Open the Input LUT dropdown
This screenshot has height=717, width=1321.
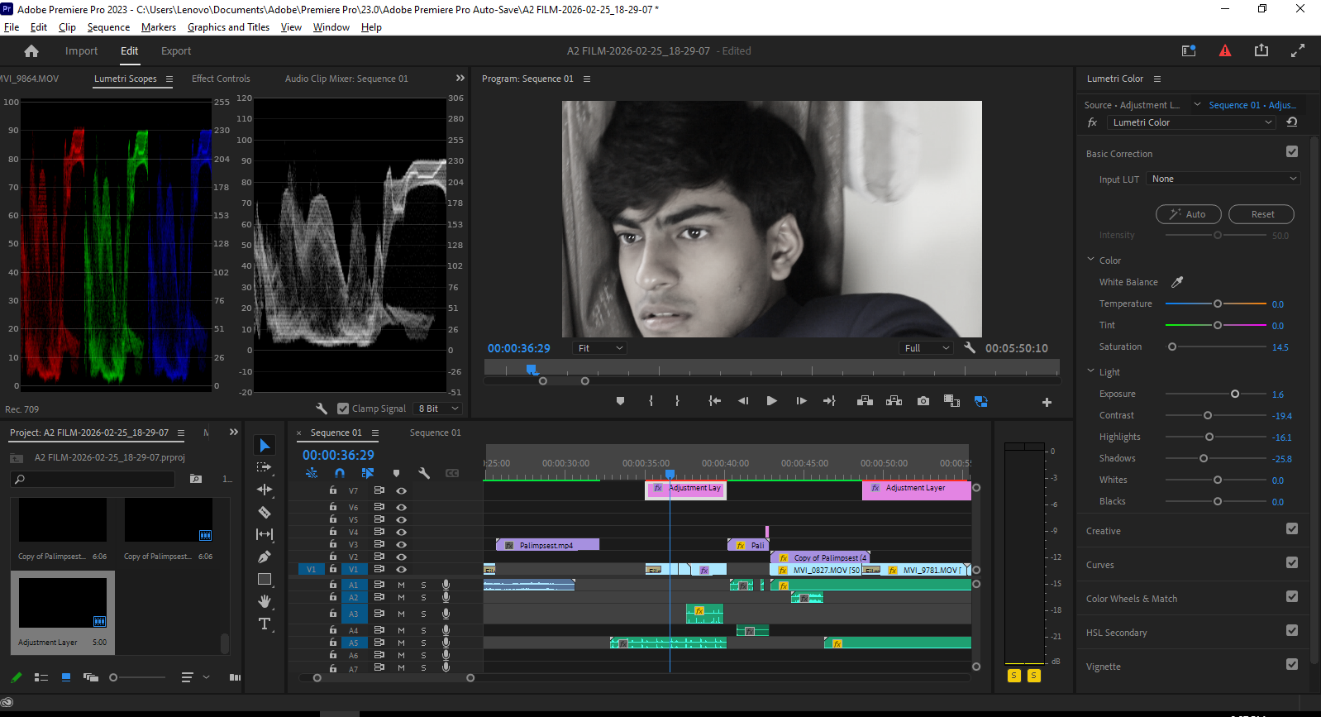[1223, 179]
